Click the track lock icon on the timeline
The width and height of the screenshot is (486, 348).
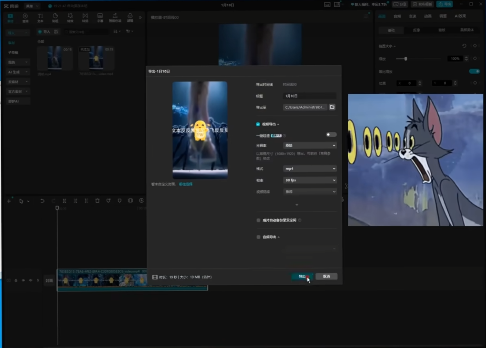pos(16,280)
